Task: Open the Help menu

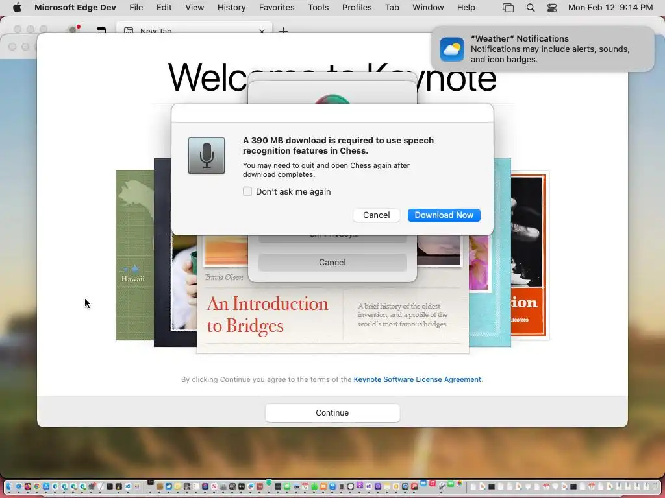Action: pos(466,8)
